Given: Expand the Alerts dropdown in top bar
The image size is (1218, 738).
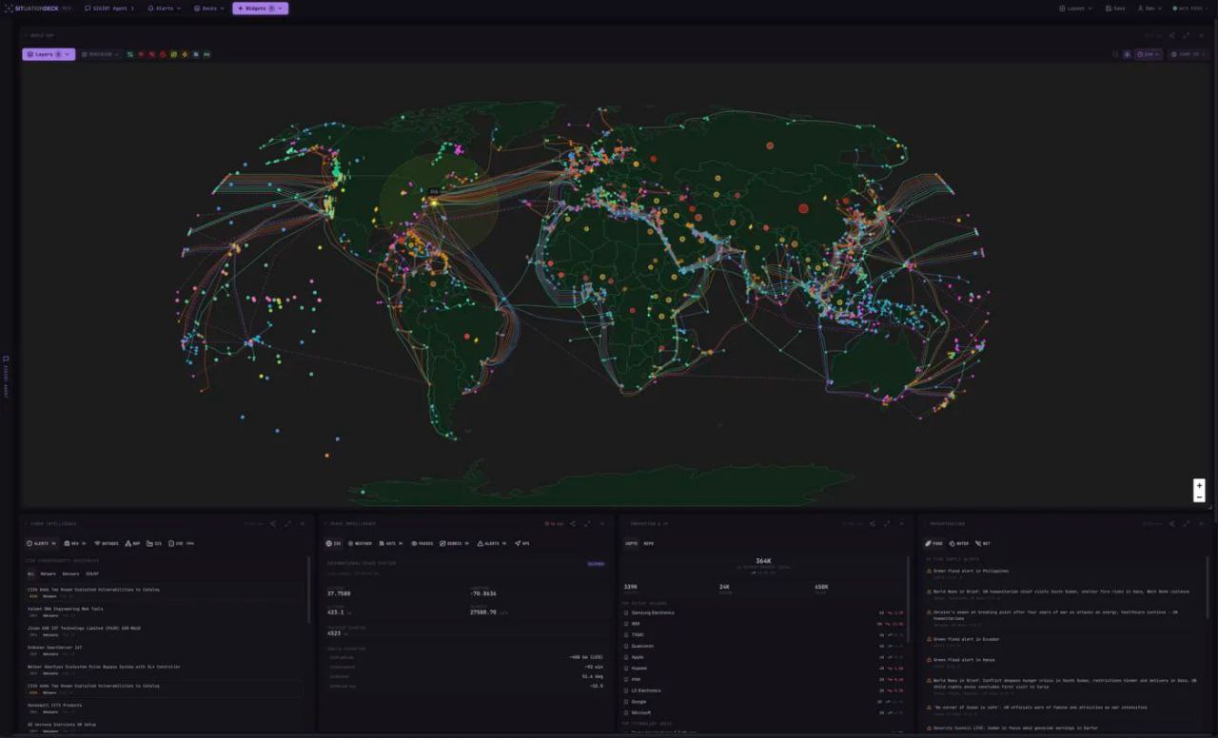Looking at the screenshot, I should [164, 9].
